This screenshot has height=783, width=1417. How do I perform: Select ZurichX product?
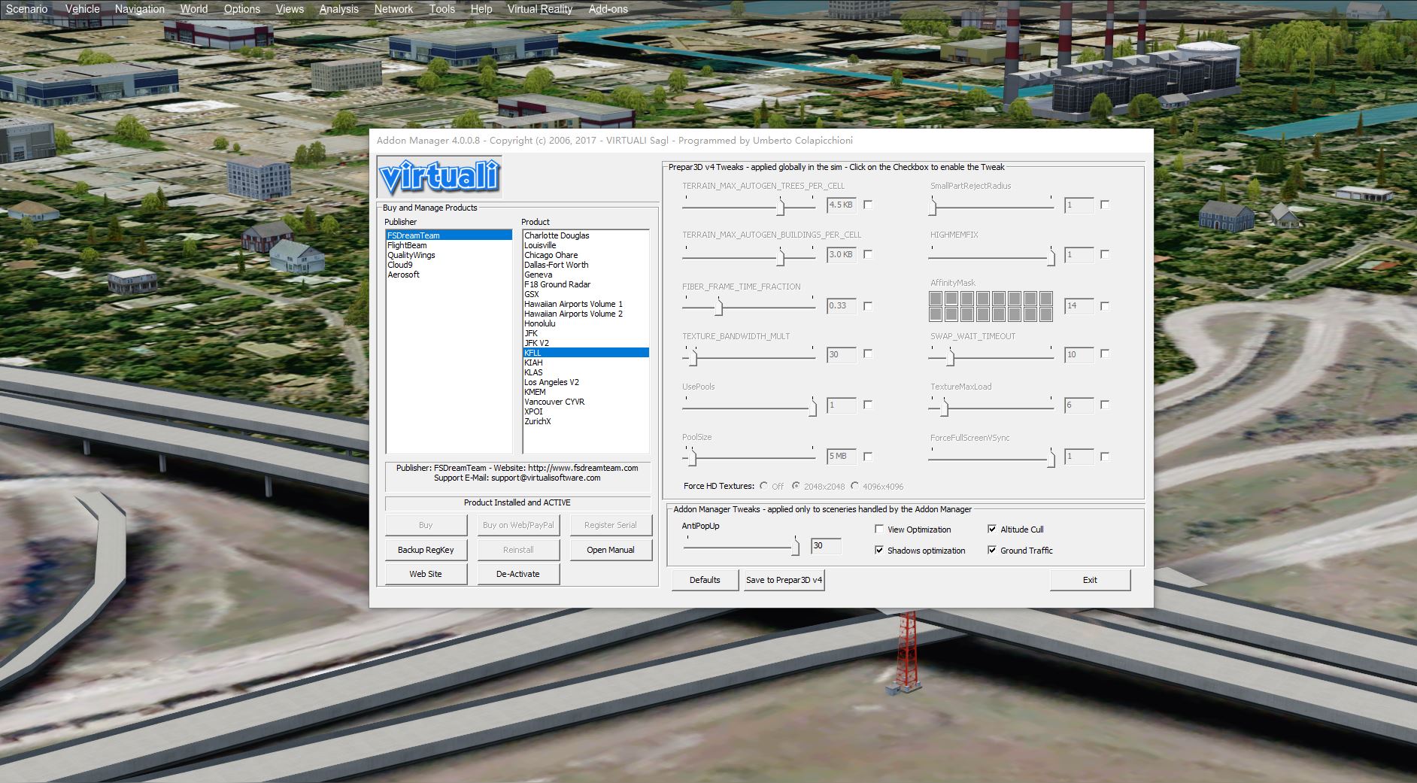586,421
